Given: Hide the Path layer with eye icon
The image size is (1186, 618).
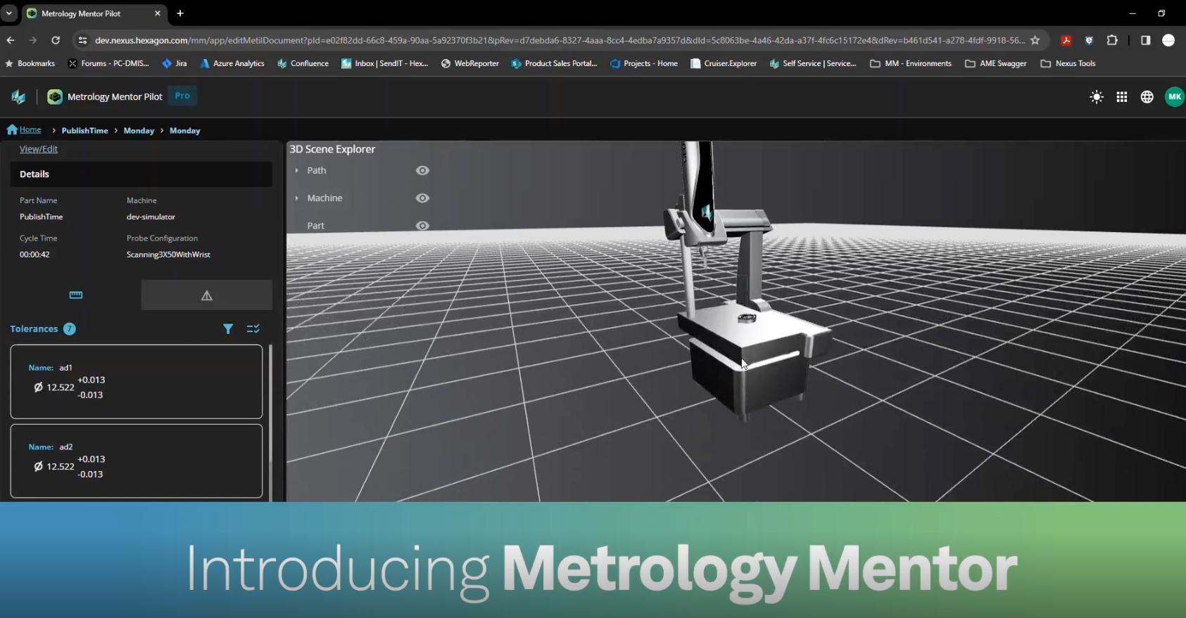Looking at the screenshot, I should [422, 170].
